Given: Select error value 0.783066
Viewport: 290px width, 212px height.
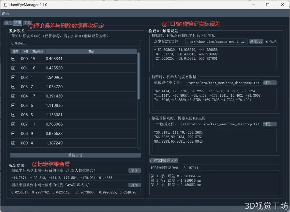Looking at the screenshot, I should tap(54, 124).
